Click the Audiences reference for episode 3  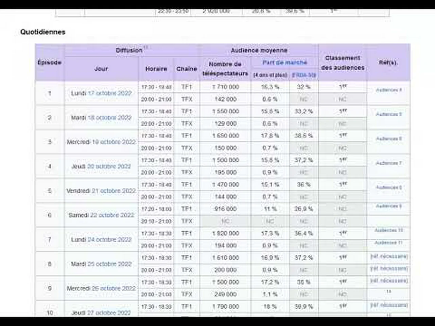[x=388, y=139]
